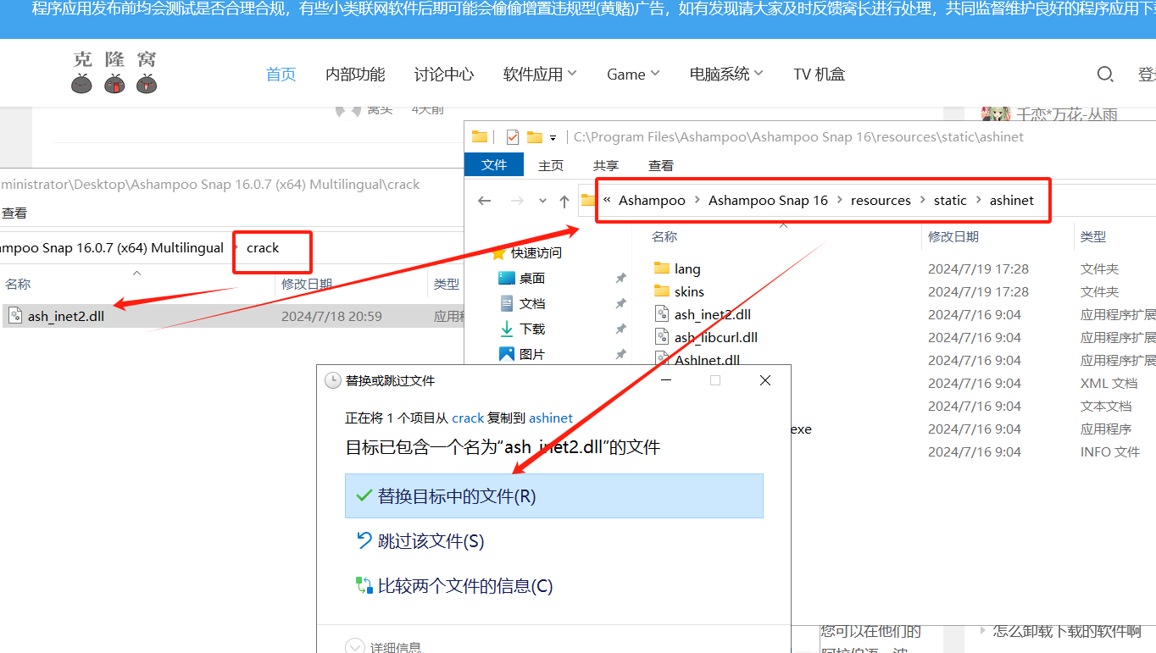
Task: Click the 千恋*万花-丛雨 avatar thumbnail
Action: [x=996, y=114]
